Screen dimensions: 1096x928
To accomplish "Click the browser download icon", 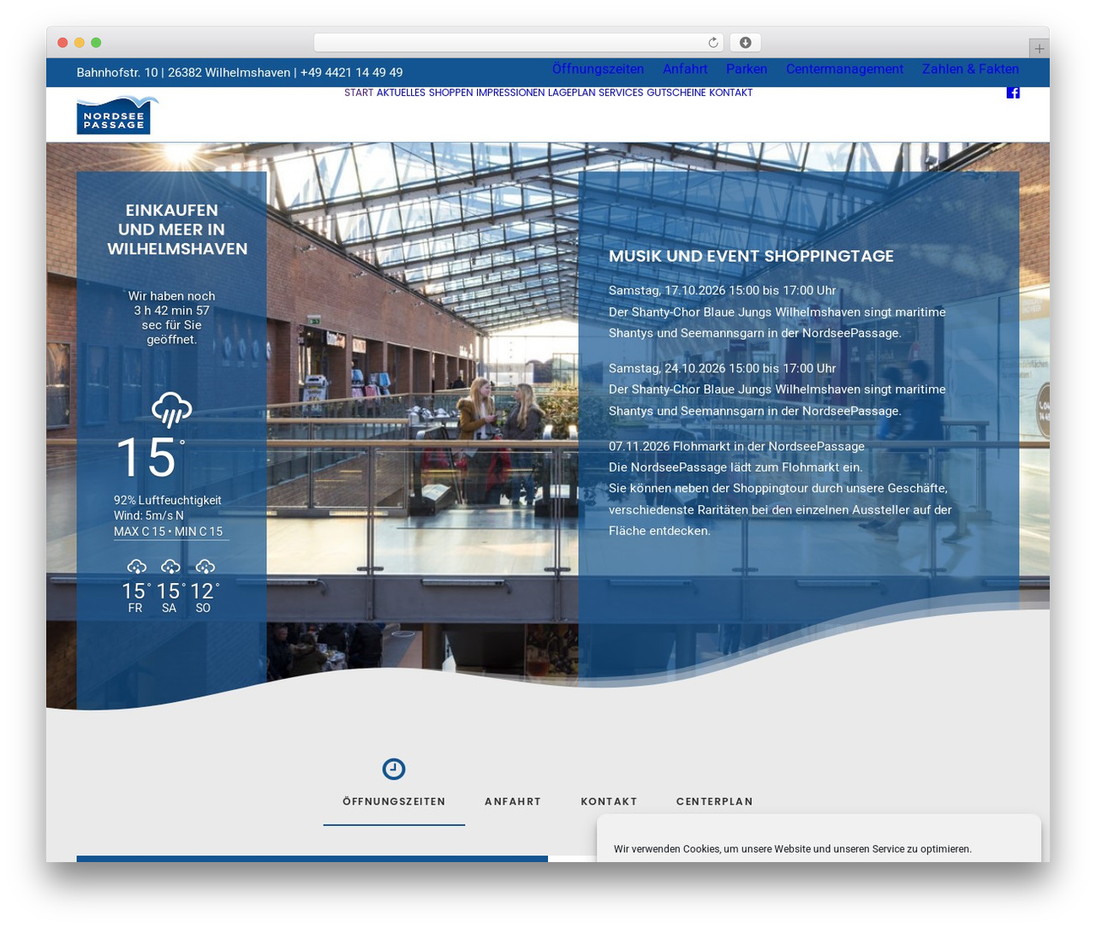I will point(746,43).
